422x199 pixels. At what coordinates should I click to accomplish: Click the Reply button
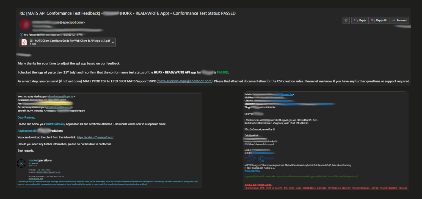[x=360, y=21]
